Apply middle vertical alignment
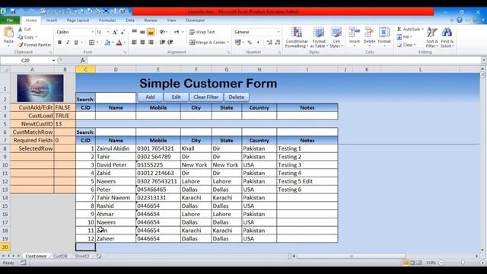This screenshot has height=274, width=487. coord(142,32)
